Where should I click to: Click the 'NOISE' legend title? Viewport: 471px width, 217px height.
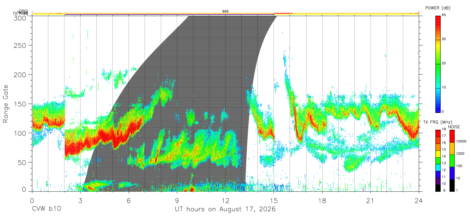click(x=454, y=127)
